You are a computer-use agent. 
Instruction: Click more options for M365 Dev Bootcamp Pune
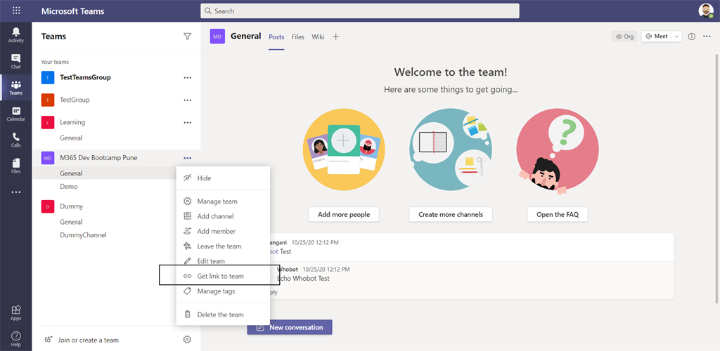click(x=187, y=158)
